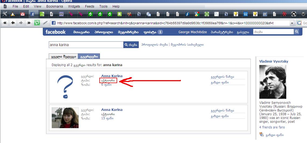Open the Bookmarks menu

tap(55, 6)
